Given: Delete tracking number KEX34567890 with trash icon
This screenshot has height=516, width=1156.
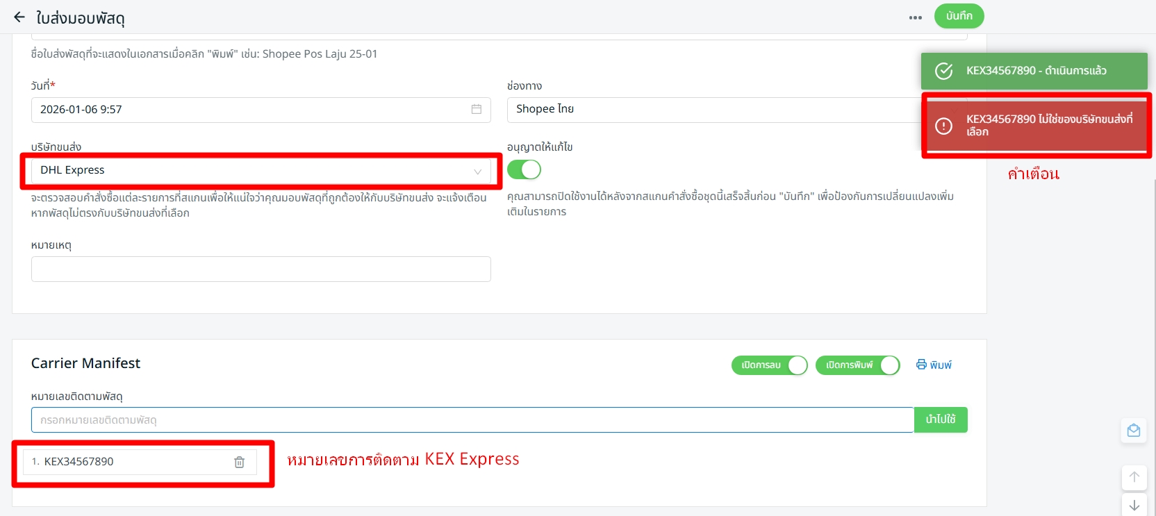Looking at the screenshot, I should pyautogui.click(x=239, y=462).
